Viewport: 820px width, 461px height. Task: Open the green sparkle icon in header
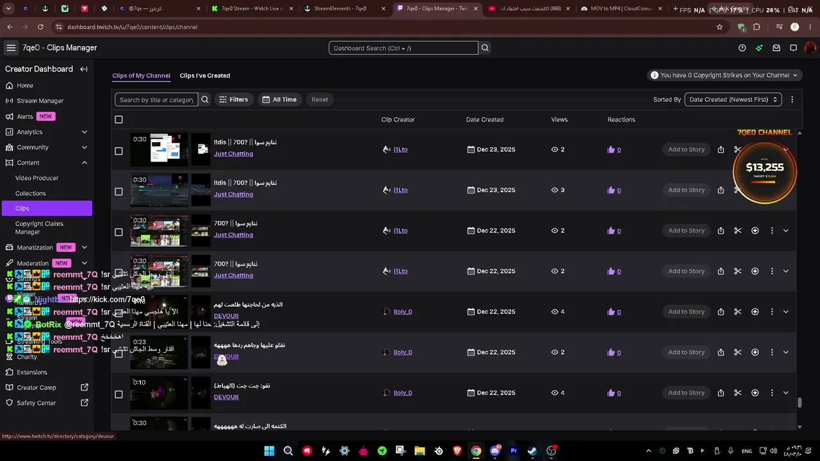759,48
